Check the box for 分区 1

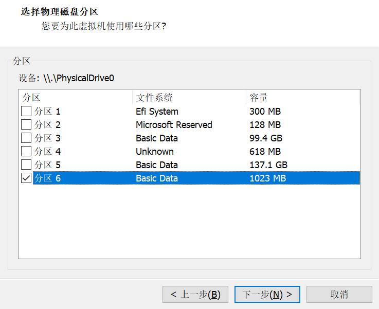click(x=26, y=112)
